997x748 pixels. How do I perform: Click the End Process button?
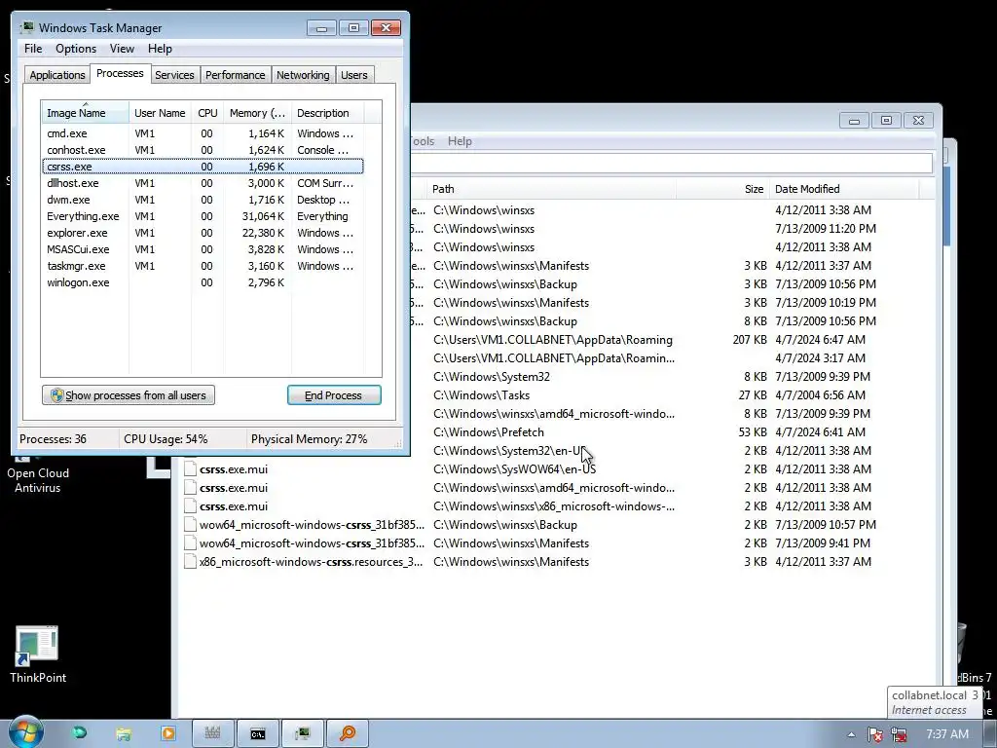point(334,395)
